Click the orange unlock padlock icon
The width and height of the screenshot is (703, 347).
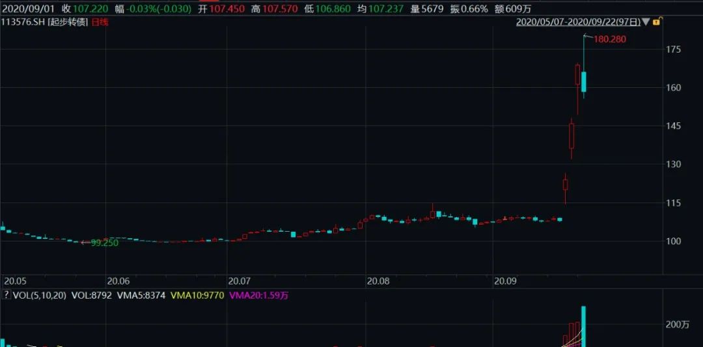pyautogui.click(x=656, y=21)
